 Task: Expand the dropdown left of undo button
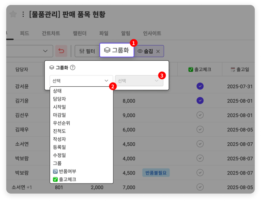(45, 51)
